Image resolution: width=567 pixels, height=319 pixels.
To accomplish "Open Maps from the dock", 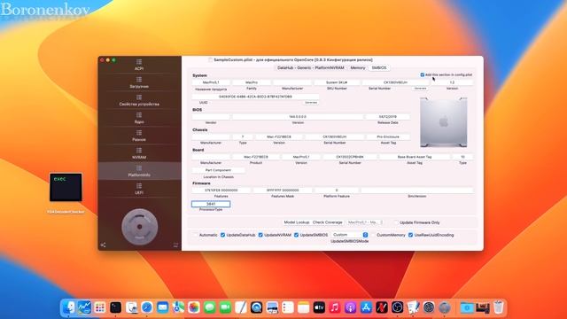I will point(178,307).
